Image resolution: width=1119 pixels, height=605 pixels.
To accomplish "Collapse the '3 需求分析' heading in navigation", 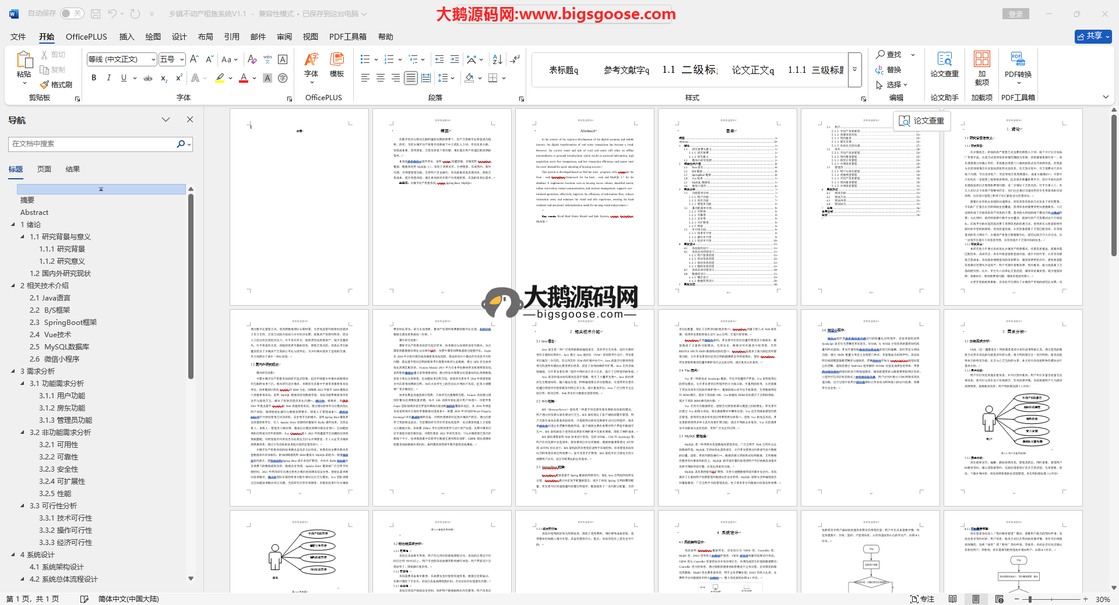I will click(x=13, y=371).
